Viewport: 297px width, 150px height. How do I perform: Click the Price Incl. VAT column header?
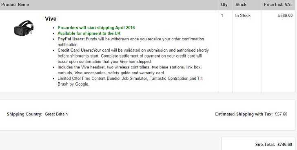(278, 4)
